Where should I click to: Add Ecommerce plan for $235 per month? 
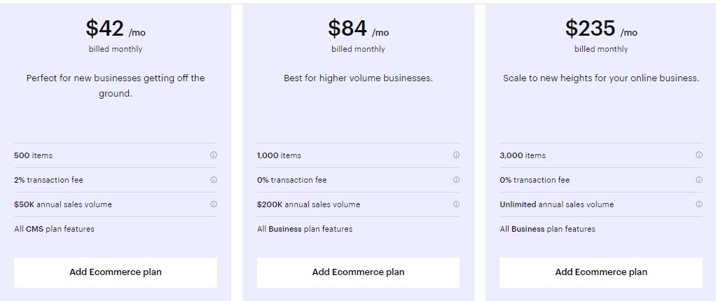point(601,272)
